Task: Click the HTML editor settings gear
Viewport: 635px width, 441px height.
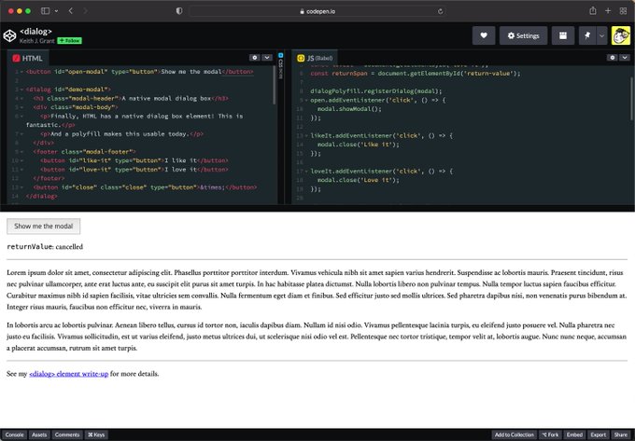Action: [254, 58]
